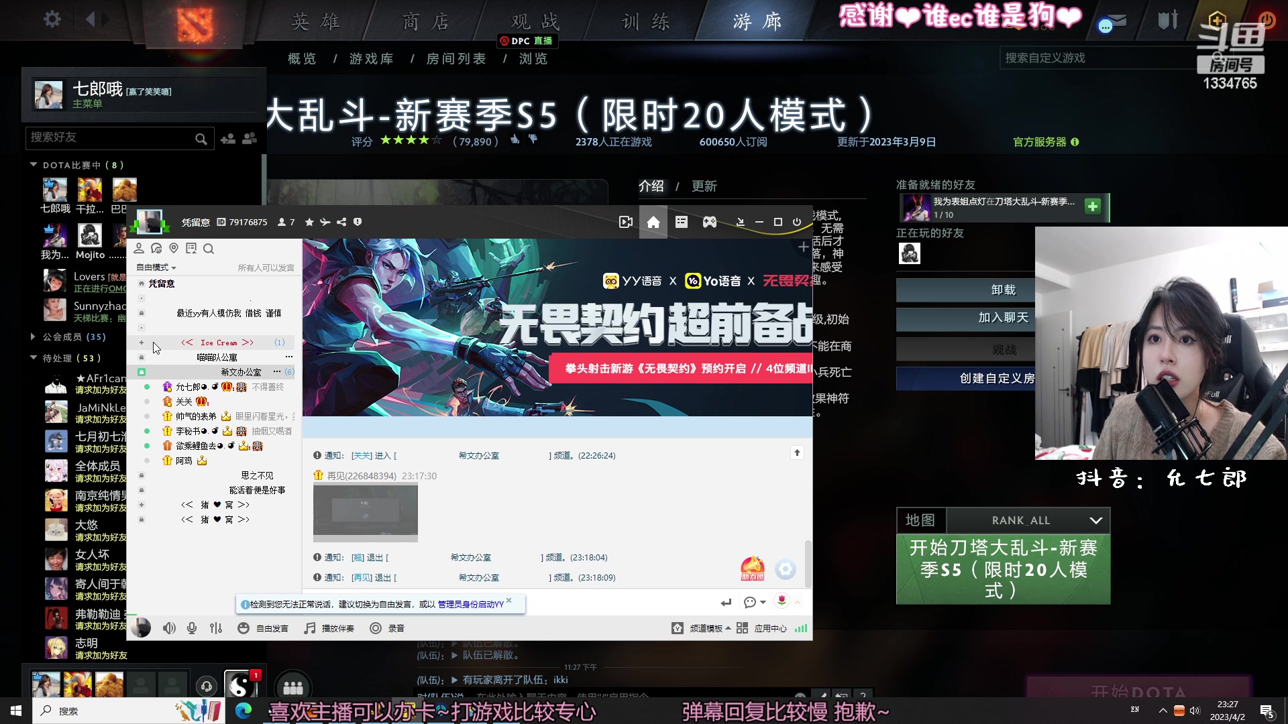Collapse the DOTA比赛中 friends group
The height and width of the screenshot is (724, 1288).
click(34, 164)
